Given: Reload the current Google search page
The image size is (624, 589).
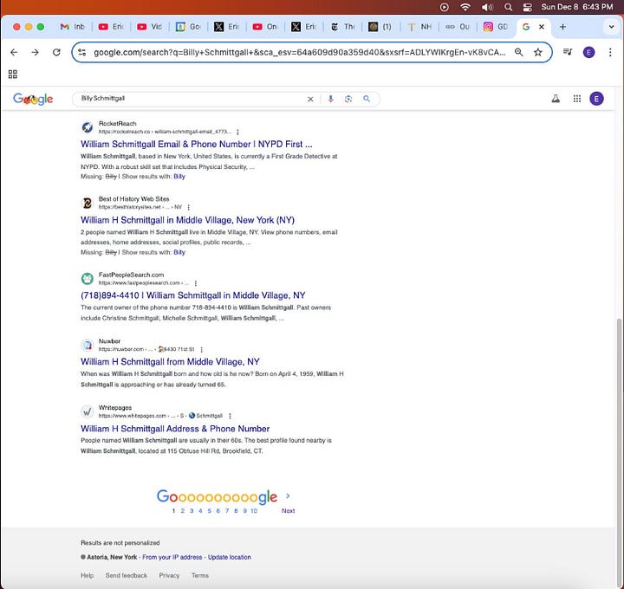Looking at the screenshot, I should point(56,52).
